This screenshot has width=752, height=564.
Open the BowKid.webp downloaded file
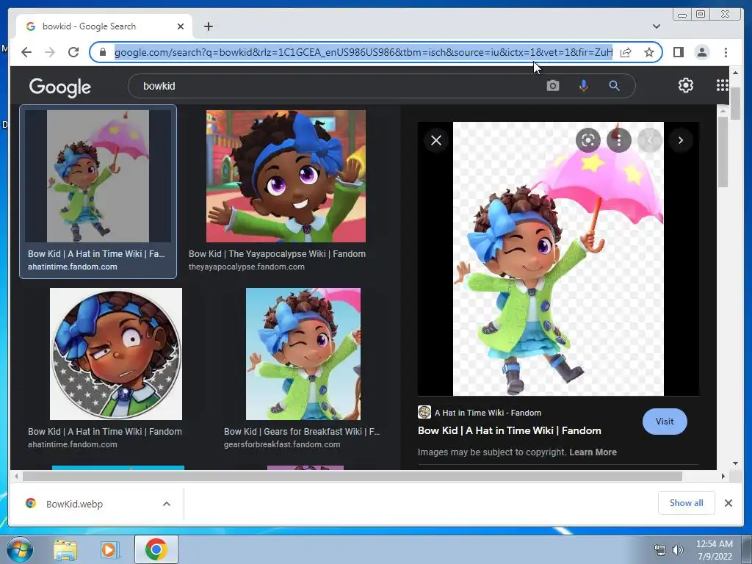[74, 504]
